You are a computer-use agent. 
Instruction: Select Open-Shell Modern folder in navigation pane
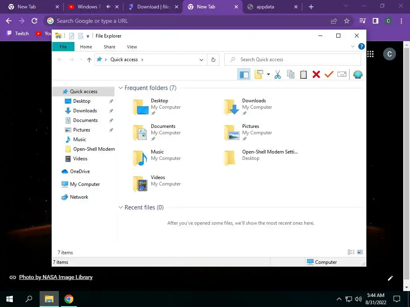(94, 149)
